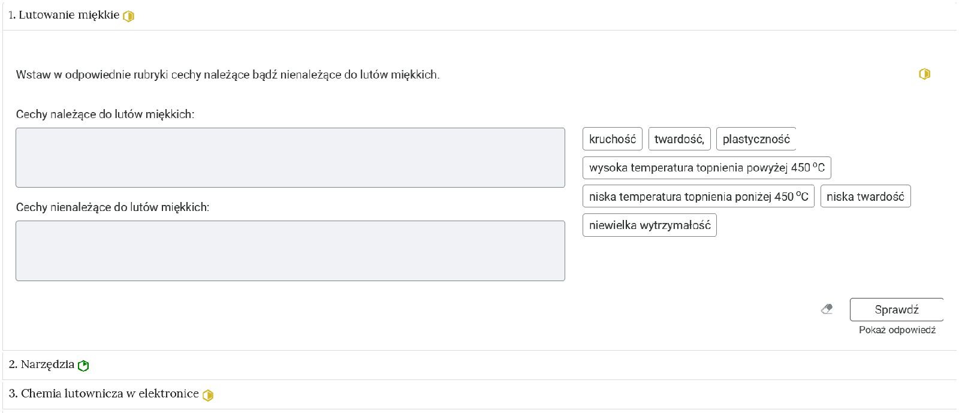Select the plastyczność feature tile

[x=756, y=139]
